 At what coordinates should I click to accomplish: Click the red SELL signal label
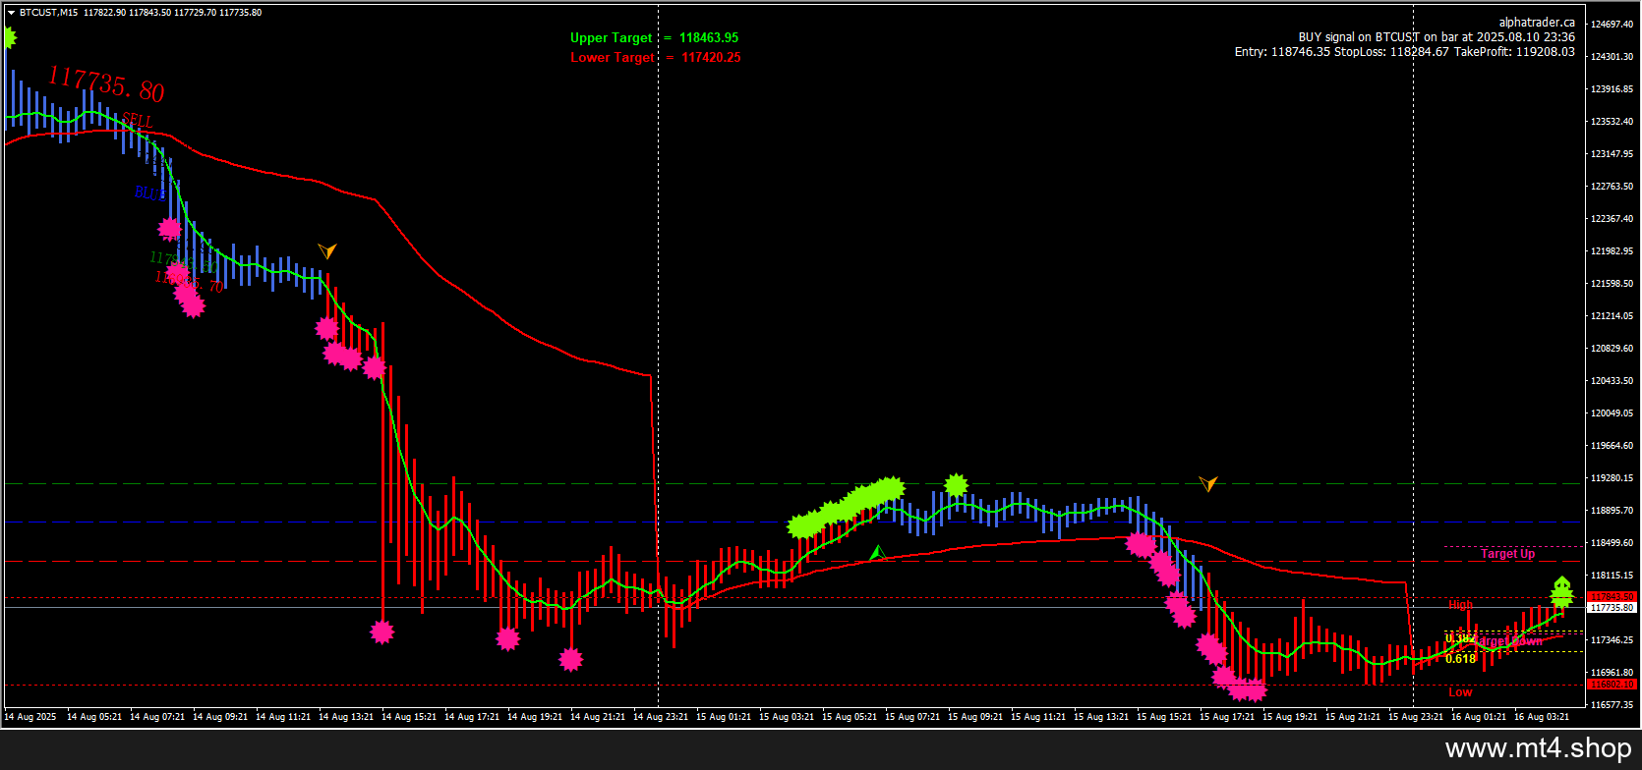tap(138, 120)
